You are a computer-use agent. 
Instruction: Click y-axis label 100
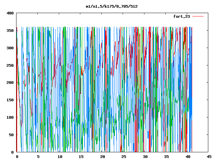tap(10, 117)
